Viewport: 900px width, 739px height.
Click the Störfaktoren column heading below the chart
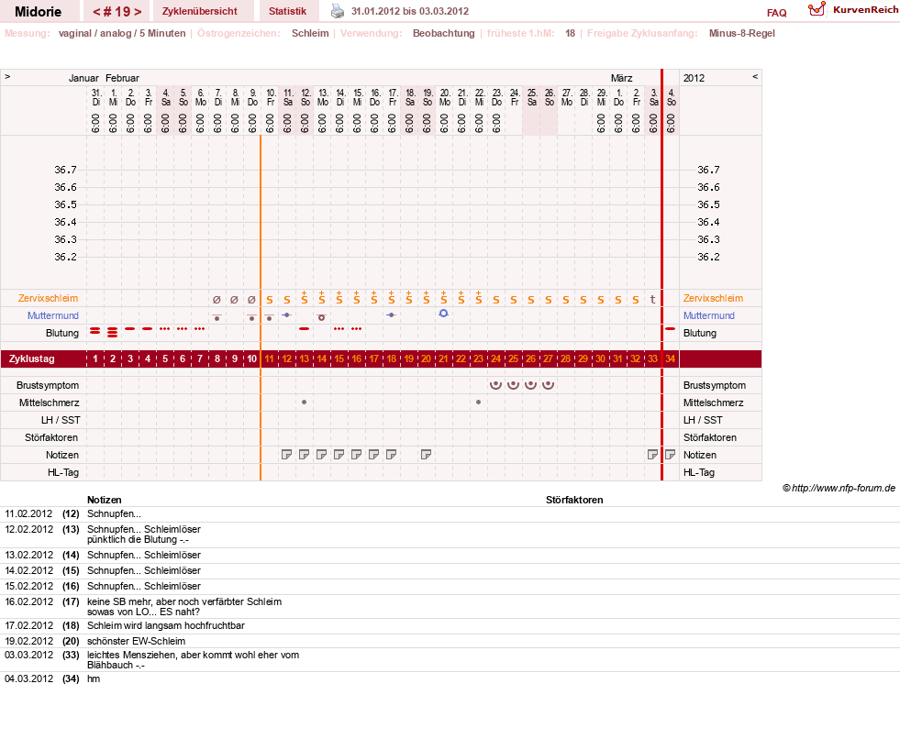pos(574,500)
